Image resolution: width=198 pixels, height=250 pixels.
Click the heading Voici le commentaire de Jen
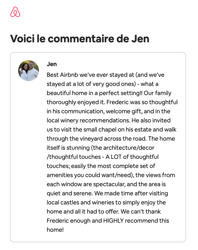pos(80,39)
